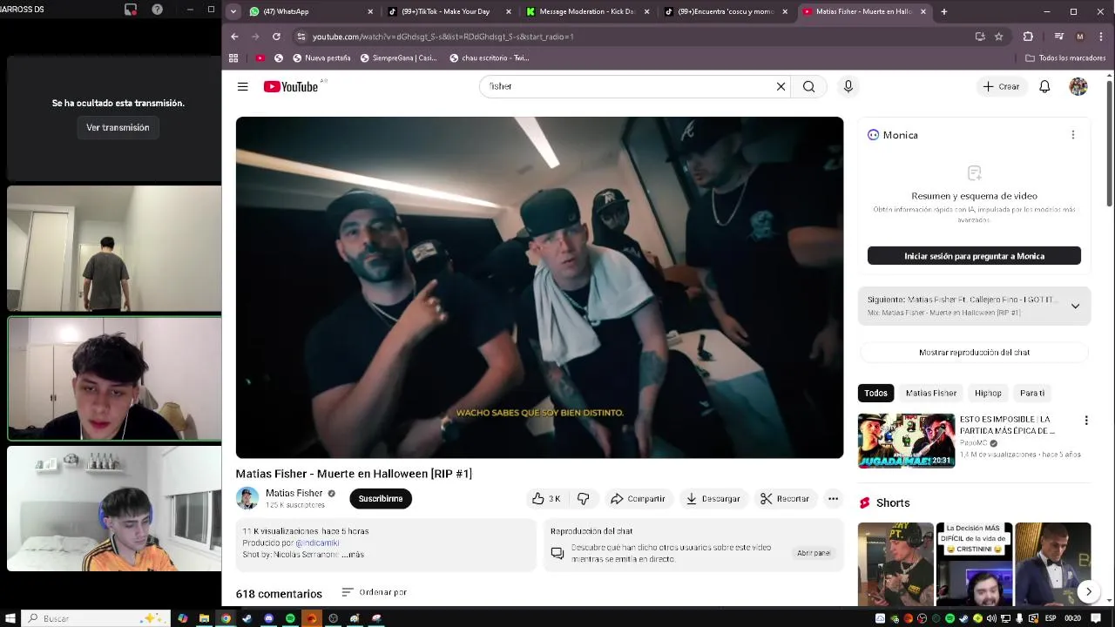This screenshot has width=1115, height=627.
Task: Open the tab search dropdown arrow
Action: [233, 11]
